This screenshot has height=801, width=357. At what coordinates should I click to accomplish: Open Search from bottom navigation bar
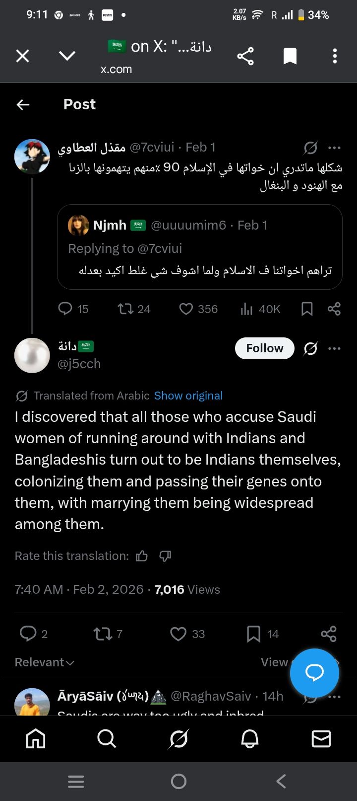(107, 739)
